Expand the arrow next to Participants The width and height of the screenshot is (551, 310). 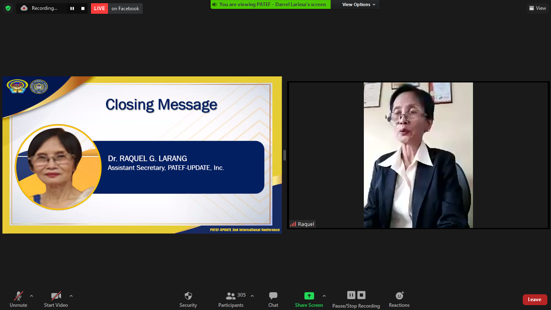pyautogui.click(x=252, y=296)
